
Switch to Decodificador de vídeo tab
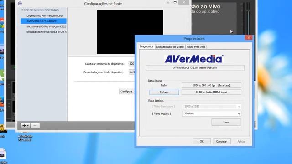click(170, 47)
